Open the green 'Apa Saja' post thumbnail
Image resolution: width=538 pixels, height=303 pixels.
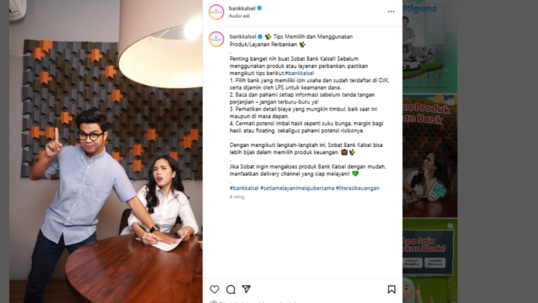point(430,261)
